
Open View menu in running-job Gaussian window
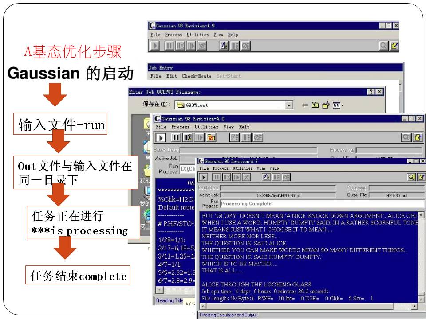click(229, 127)
